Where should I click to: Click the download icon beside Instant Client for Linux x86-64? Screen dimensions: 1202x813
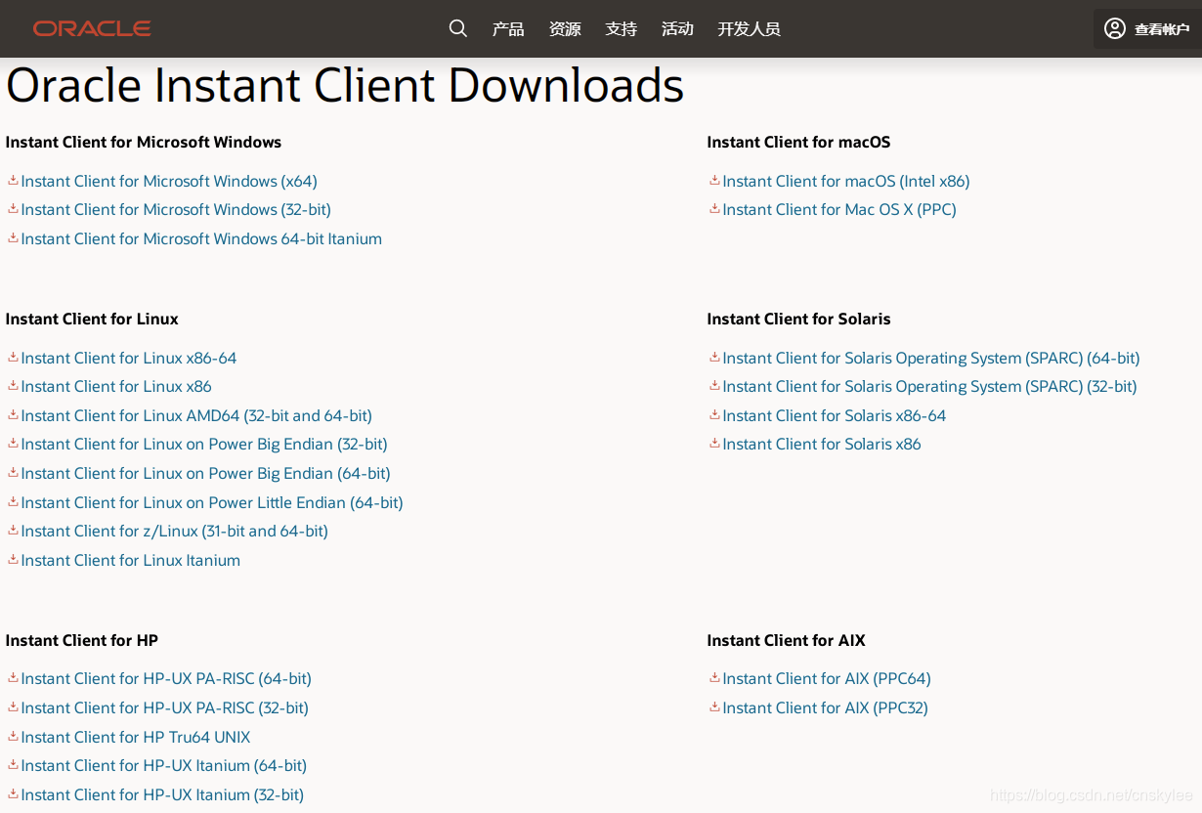click(13, 358)
